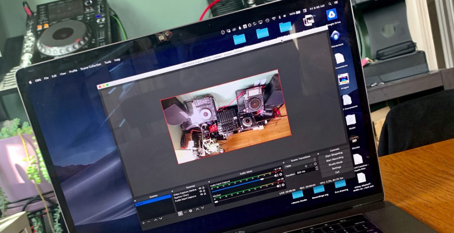The height and width of the screenshot is (233, 454).
Task: Remove the selected scene with minus icon
Action: pyautogui.click(x=149, y=222)
